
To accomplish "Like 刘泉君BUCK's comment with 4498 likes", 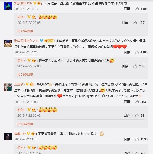I will [137, 9].
